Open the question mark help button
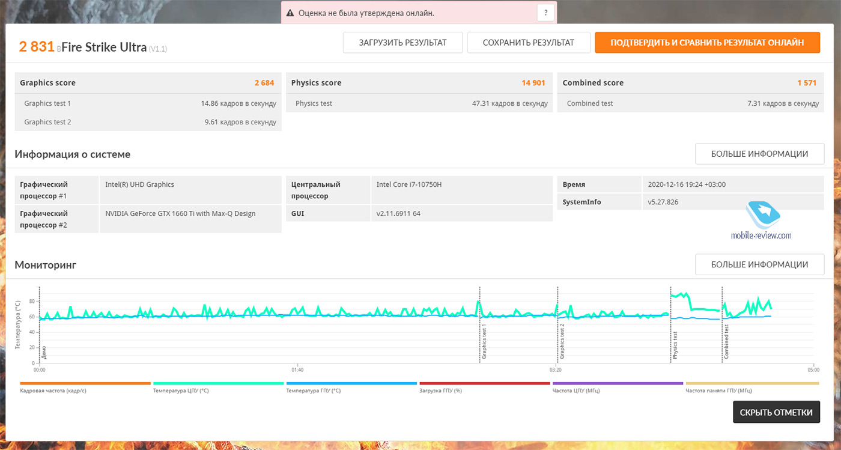The height and width of the screenshot is (450, 841). tap(545, 13)
